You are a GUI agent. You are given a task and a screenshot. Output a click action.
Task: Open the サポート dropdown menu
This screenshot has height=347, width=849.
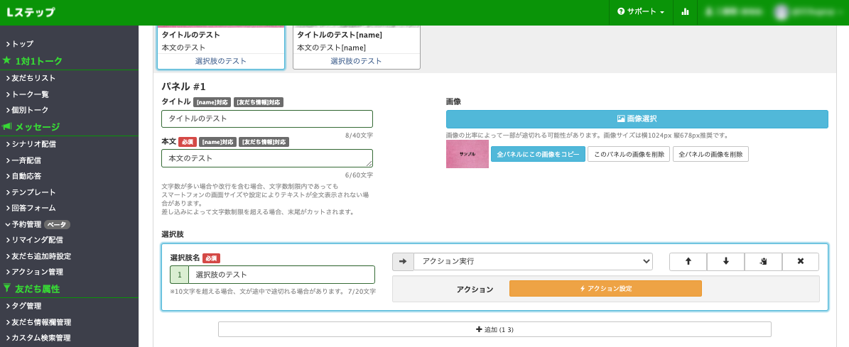click(x=641, y=12)
